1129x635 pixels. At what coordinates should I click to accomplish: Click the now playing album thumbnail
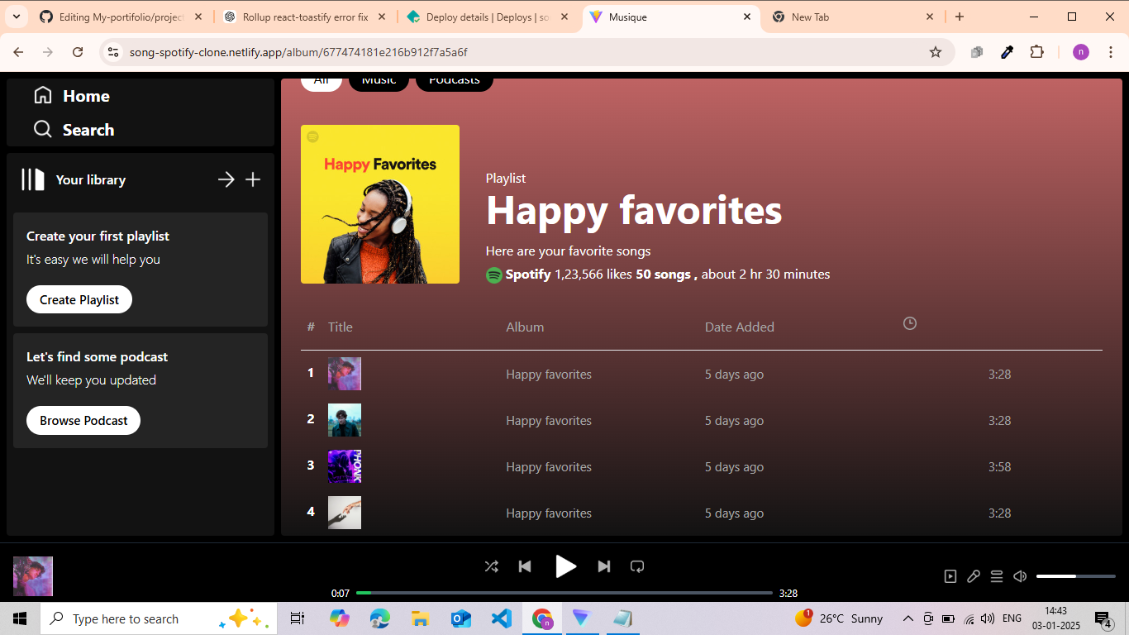click(33, 576)
